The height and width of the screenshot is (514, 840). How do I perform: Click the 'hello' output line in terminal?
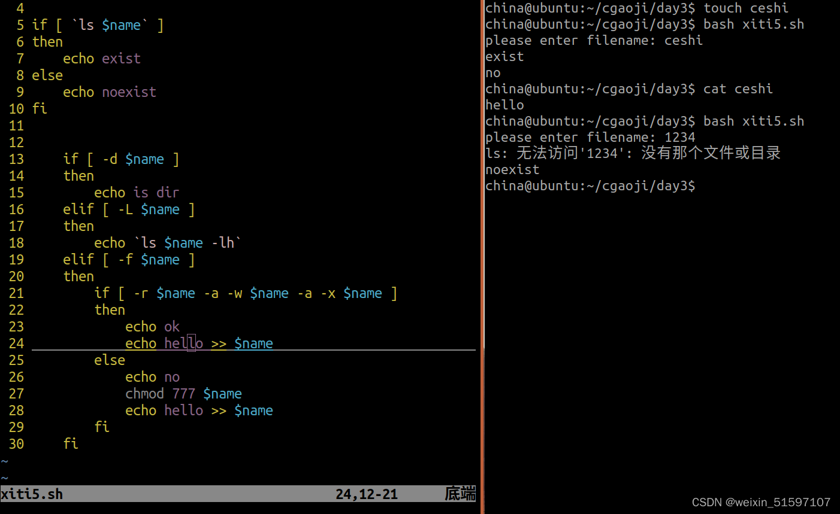click(504, 105)
